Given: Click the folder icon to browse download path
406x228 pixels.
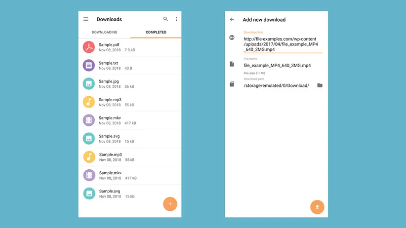Looking at the screenshot, I should [320, 85].
